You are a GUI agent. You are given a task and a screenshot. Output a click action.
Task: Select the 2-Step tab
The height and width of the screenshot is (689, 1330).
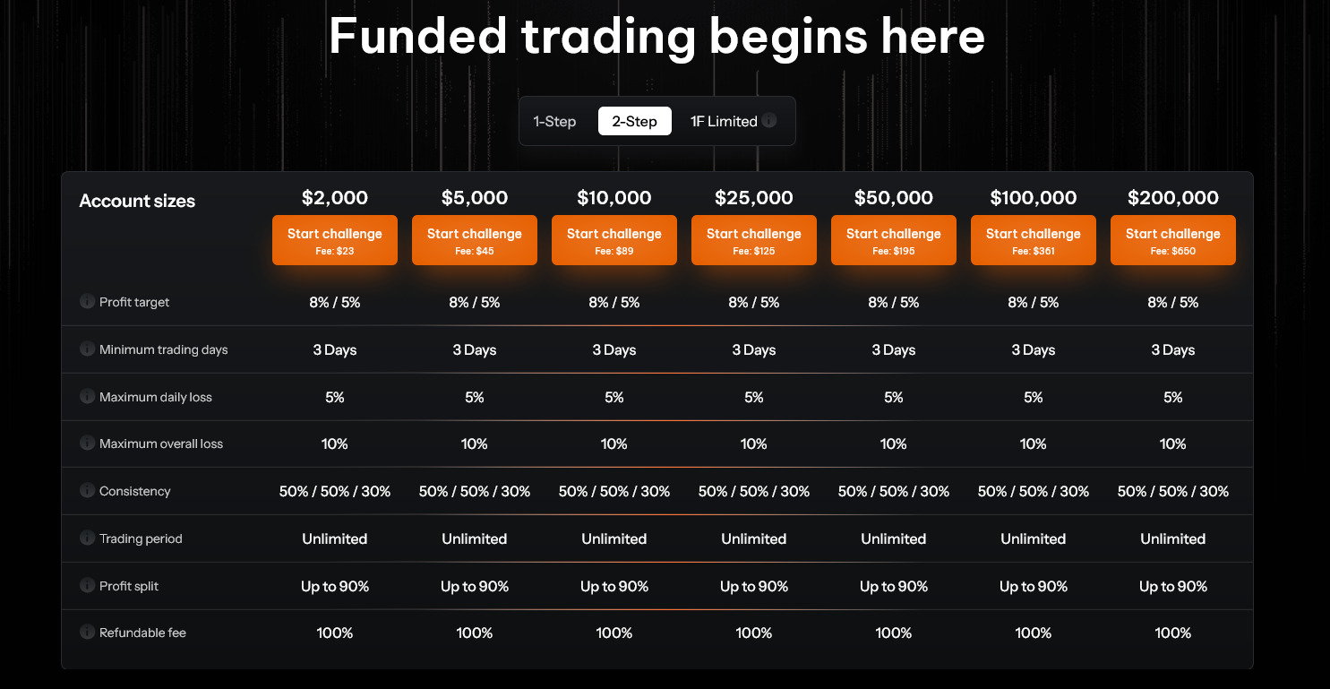(x=634, y=121)
